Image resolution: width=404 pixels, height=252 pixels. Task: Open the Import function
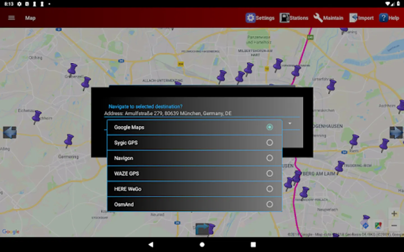[361, 18]
